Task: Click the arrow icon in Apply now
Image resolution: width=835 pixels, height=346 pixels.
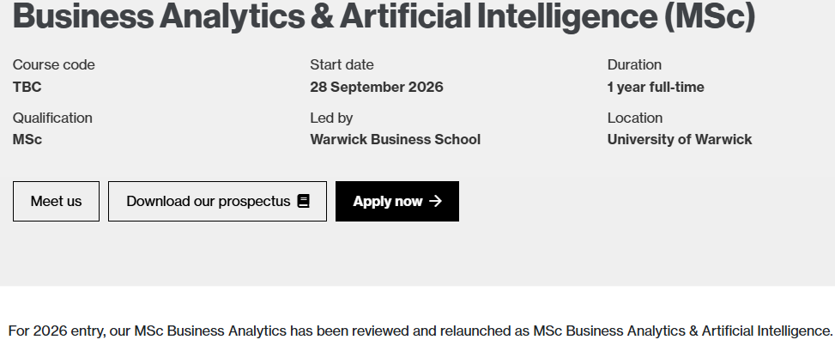Action: 435,201
